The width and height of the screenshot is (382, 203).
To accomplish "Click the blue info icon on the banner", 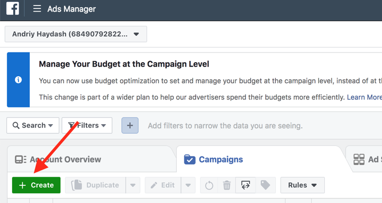I will (18, 80).
